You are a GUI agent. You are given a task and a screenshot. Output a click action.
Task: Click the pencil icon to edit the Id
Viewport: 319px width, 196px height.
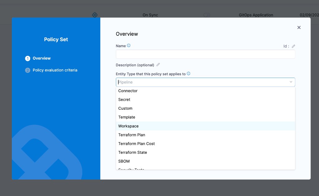pyautogui.click(x=293, y=46)
